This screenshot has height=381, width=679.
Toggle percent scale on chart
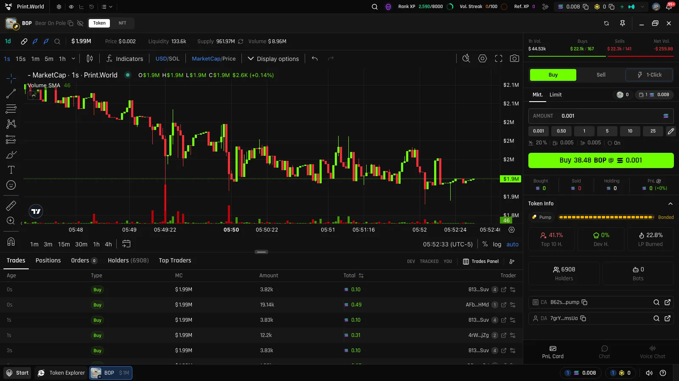(x=485, y=244)
